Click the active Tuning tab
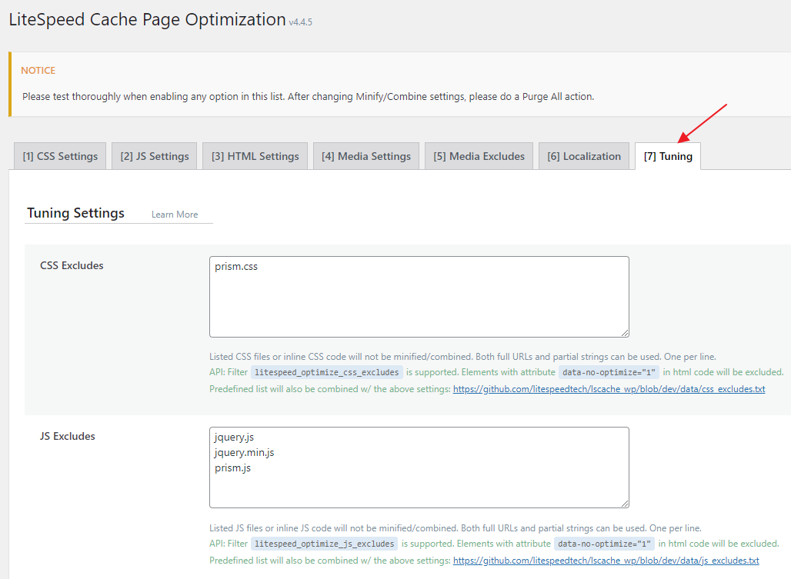Screen dimensions: 791x579 click(668, 156)
